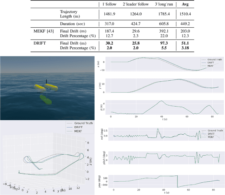This screenshot has width=225, height=195.
Task: Click MEKF drift percentage 12.7
Action: (x=109, y=36)
